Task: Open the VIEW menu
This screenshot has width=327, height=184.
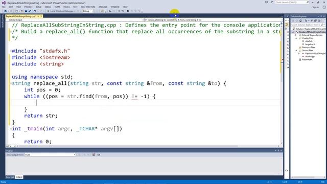Action: (x=18, y=7)
